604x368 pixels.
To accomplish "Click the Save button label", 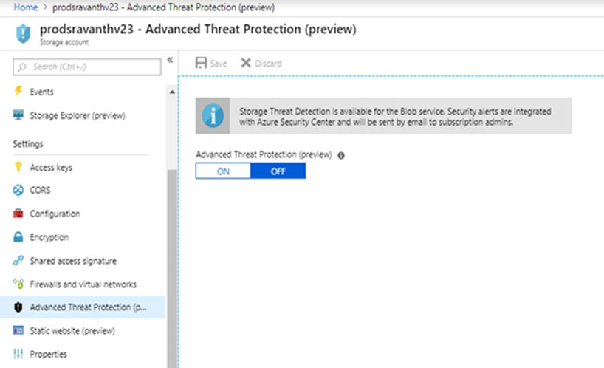I will (x=219, y=64).
